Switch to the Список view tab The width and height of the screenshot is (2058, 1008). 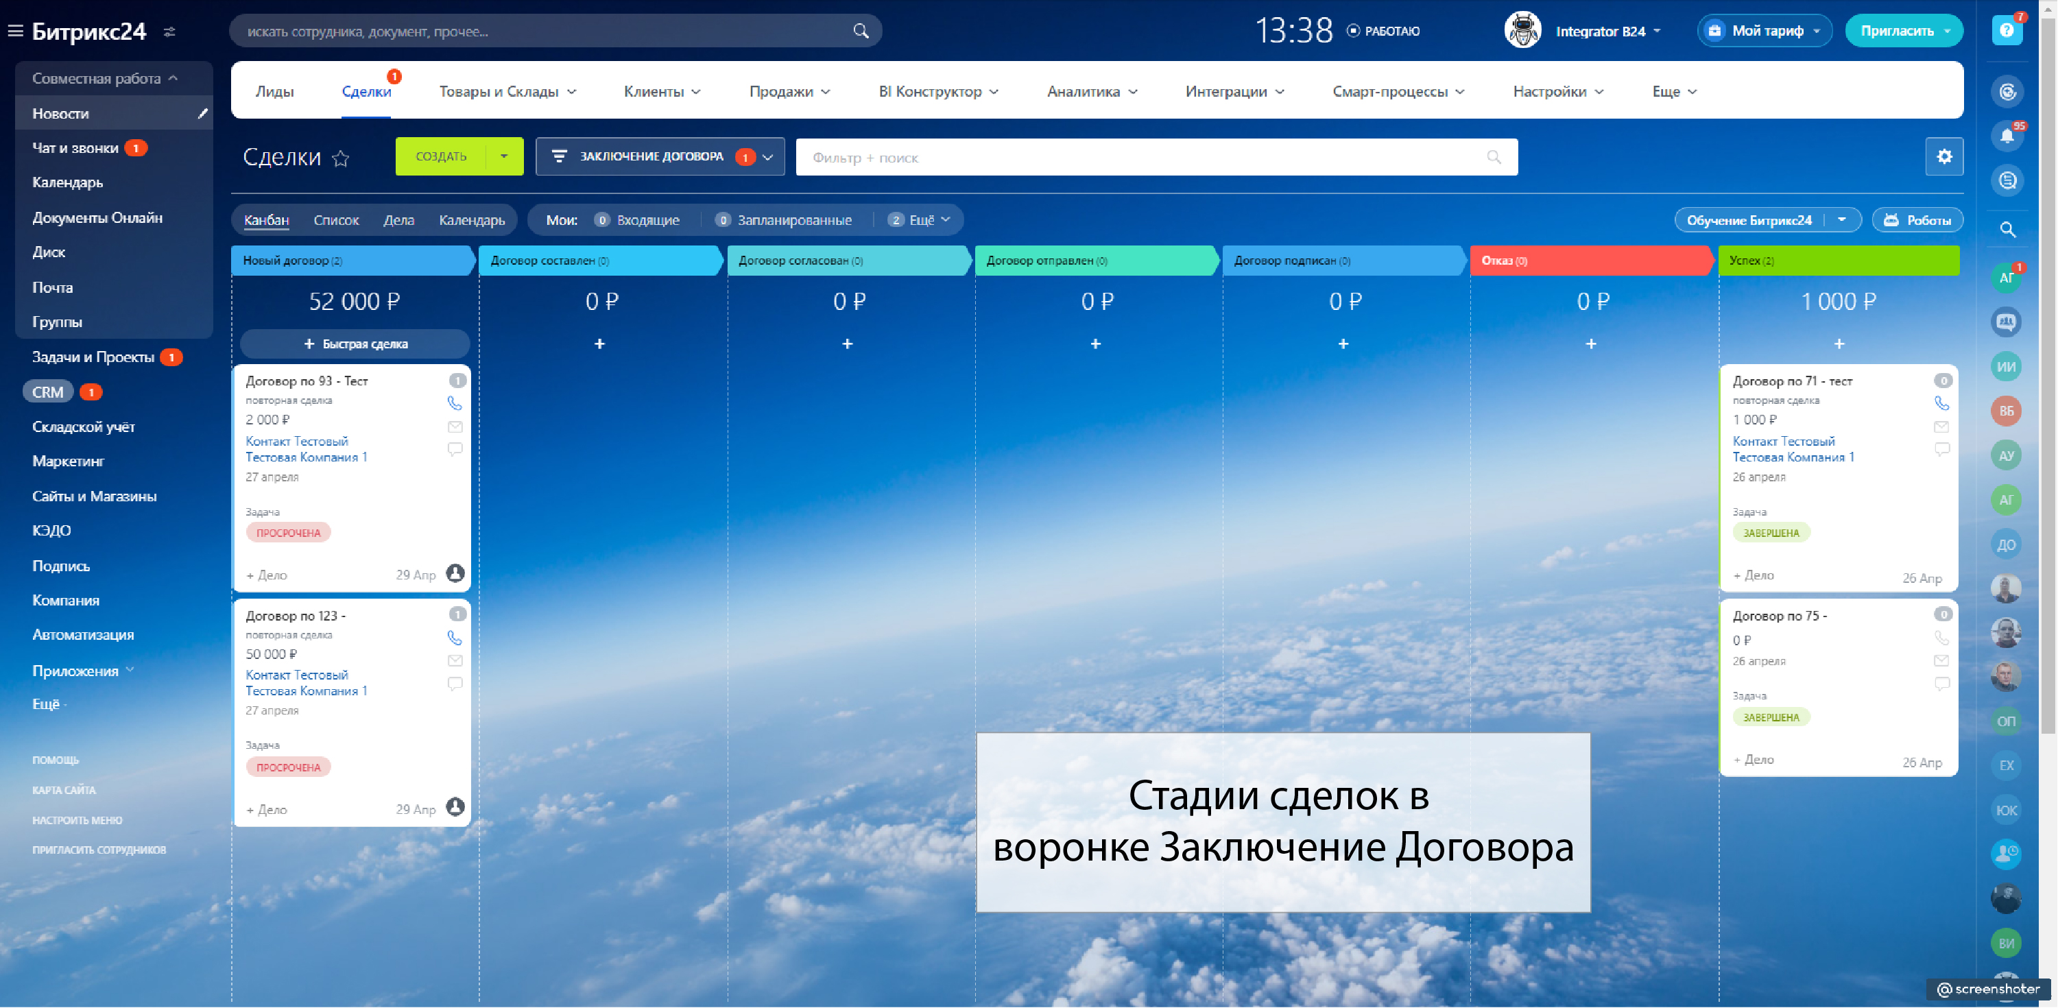pyautogui.click(x=335, y=220)
